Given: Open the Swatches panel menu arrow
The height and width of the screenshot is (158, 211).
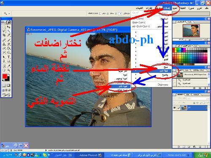Looking at the screenshot, I should 174,46.
